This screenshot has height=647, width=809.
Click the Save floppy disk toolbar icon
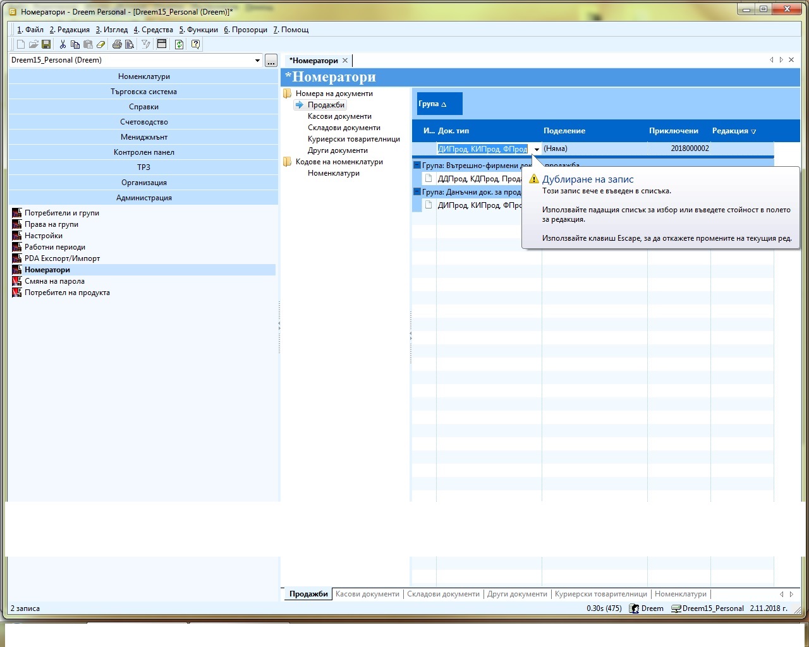(x=46, y=44)
